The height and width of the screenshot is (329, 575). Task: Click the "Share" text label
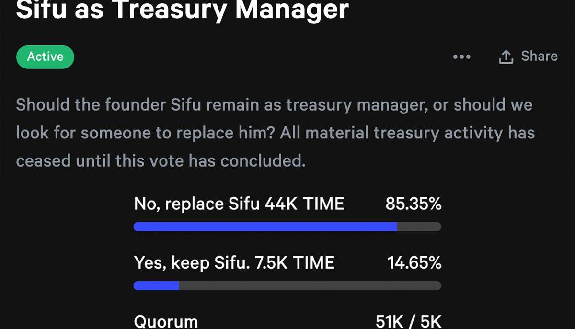539,56
